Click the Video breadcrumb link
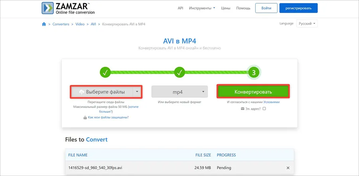The height and width of the screenshot is (176, 359). pyautogui.click(x=80, y=24)
